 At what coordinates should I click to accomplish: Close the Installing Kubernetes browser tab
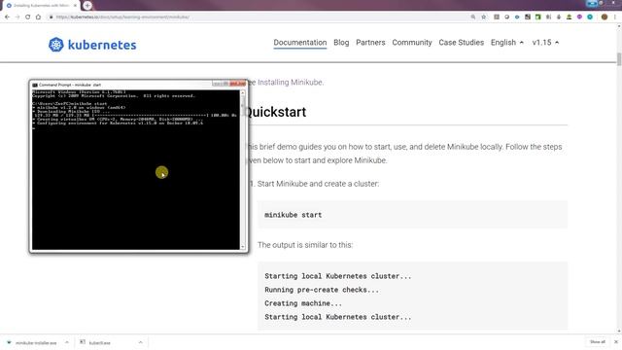point(75,6)
